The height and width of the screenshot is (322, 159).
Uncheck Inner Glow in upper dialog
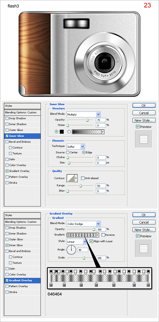click(7, 136)
